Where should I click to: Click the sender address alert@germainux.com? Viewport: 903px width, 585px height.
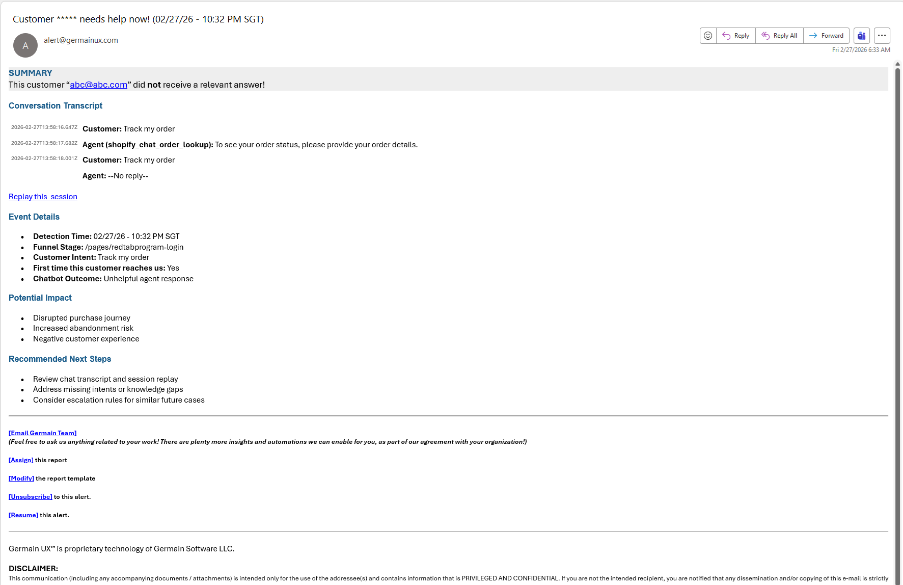[x=81, y=40]
